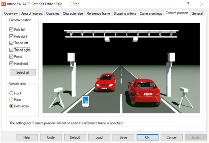Open the Stopping criteria tab
This screenshot has height=143, width=209.
[x=125, y=14]
